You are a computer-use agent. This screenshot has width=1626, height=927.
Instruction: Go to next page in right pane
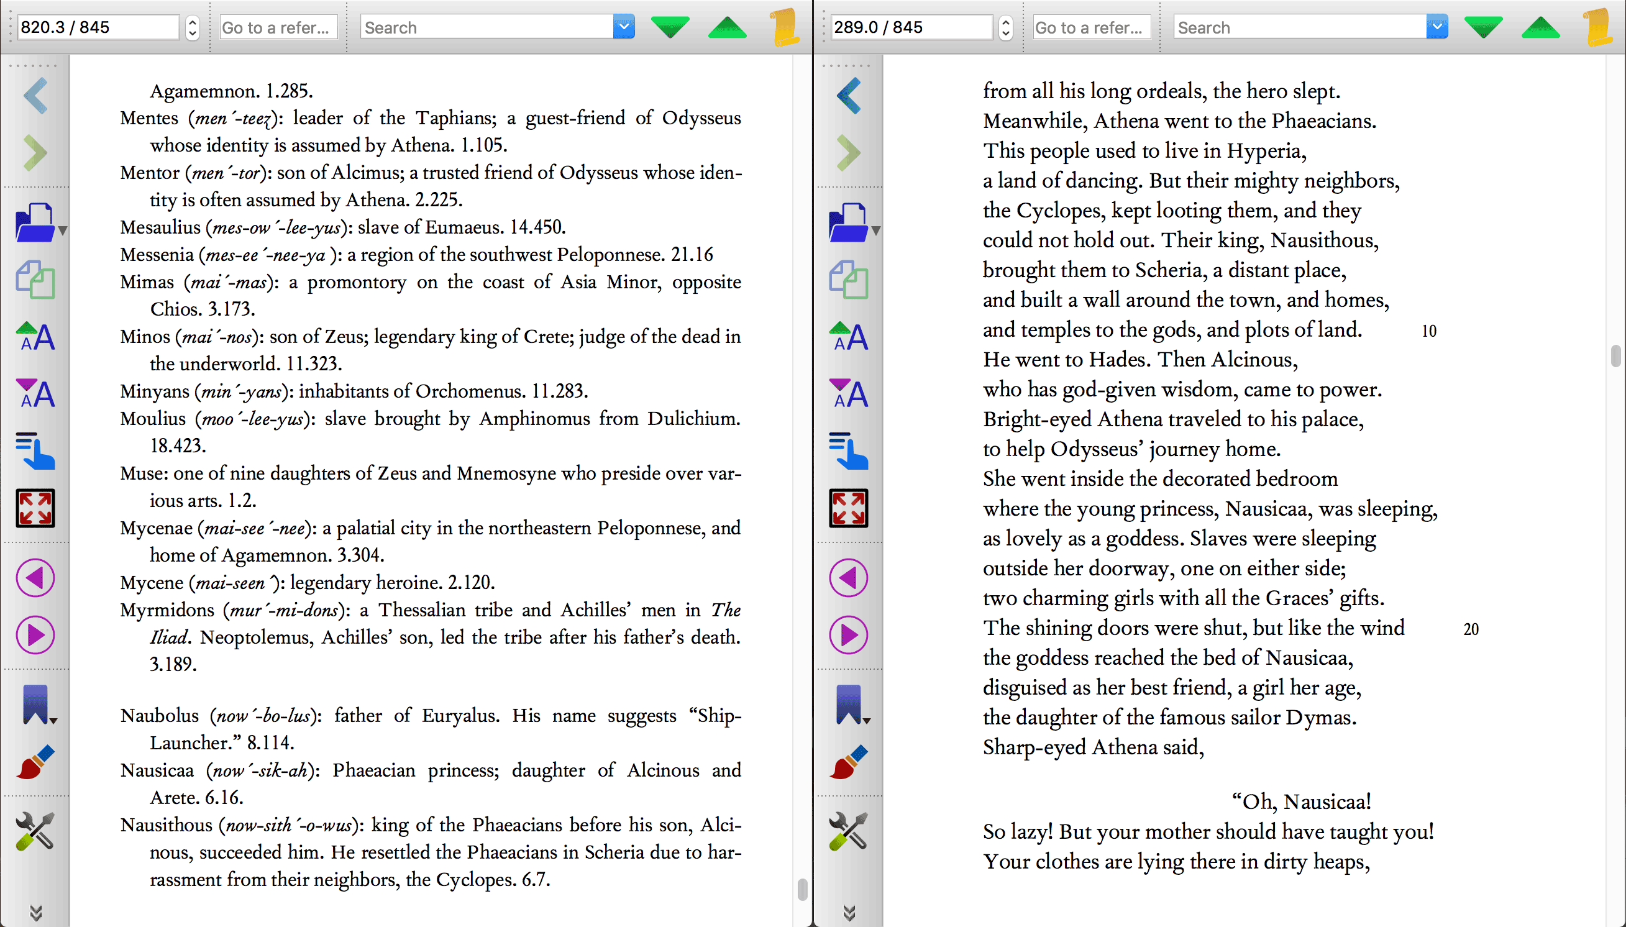pos(849,635)
